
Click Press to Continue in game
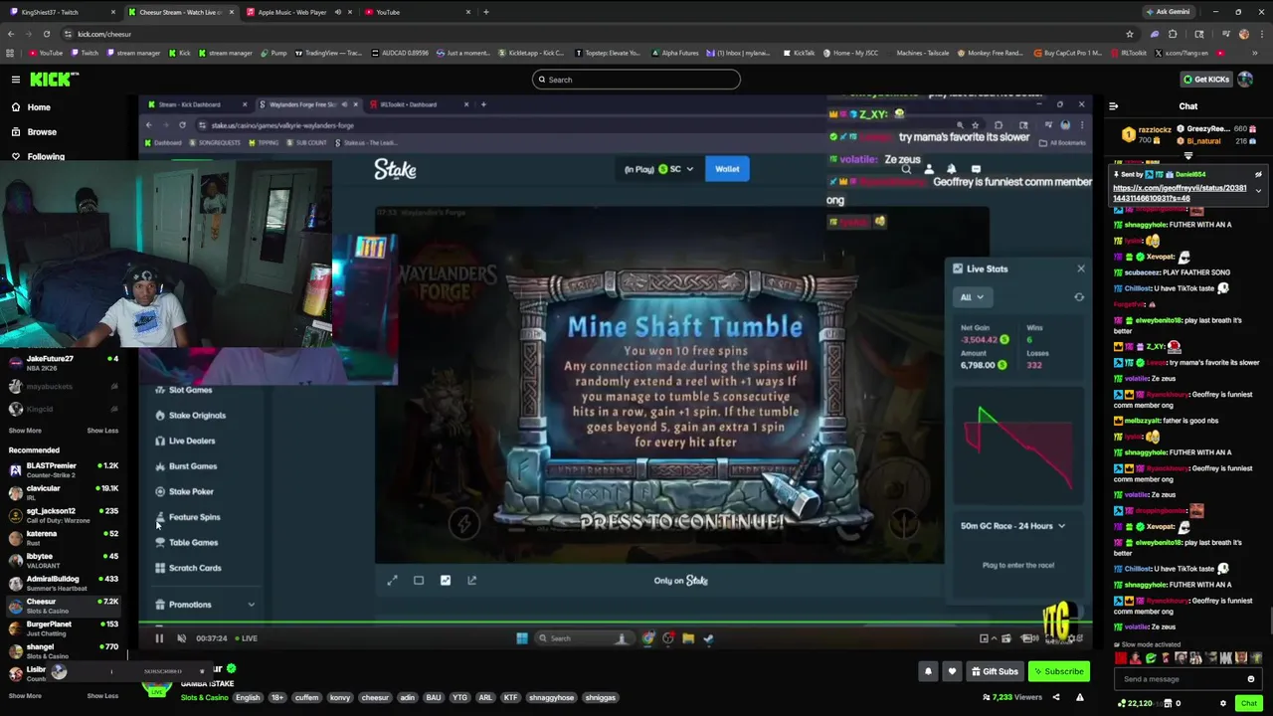click(681, 521)
